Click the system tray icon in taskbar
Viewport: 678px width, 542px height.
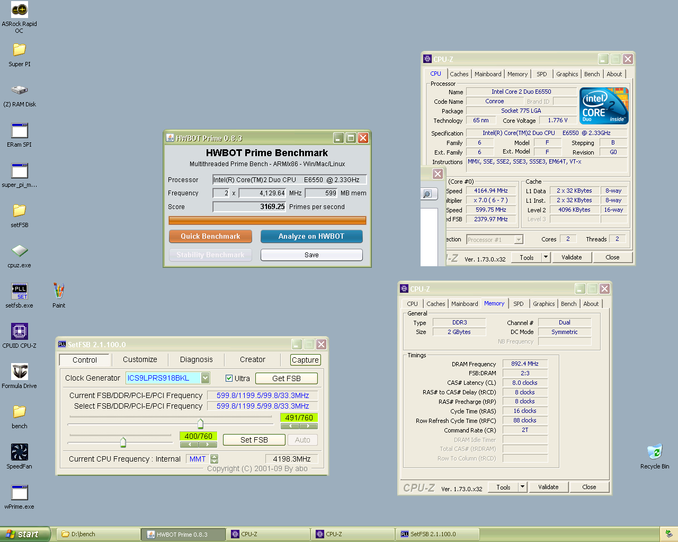point(668,534)
